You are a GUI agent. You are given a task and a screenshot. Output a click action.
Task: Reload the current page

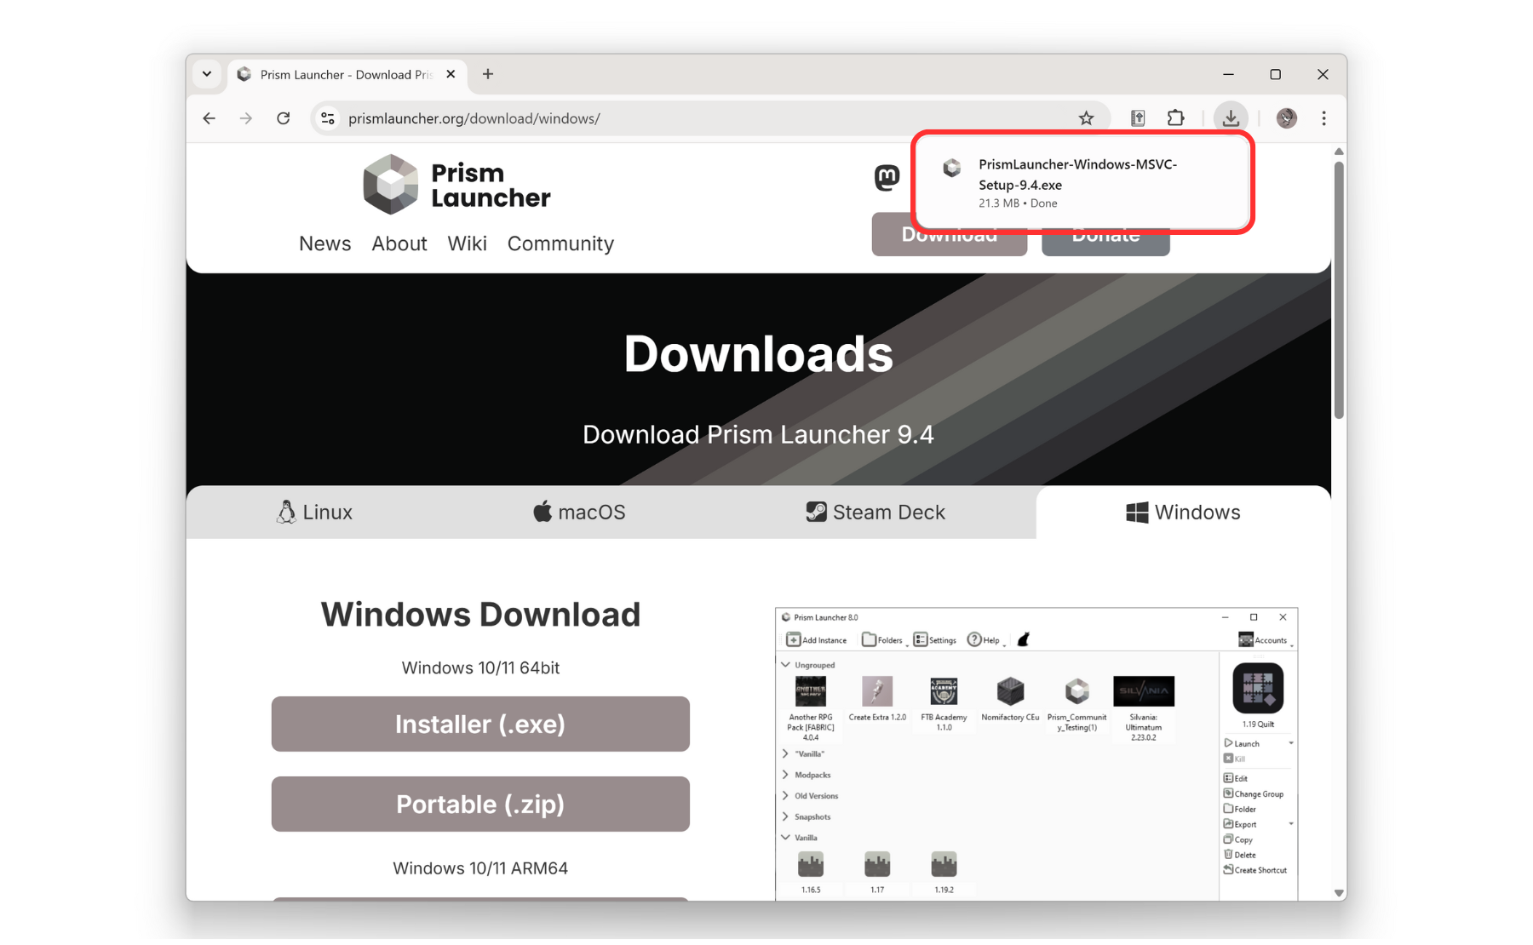pyautogui.click(x=284, y=118)
